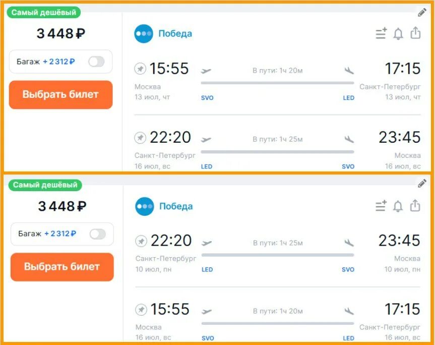The image size is (435, 345).
Task: Open the share icon on the bottom ticket
Action: (x=415, y=206)
